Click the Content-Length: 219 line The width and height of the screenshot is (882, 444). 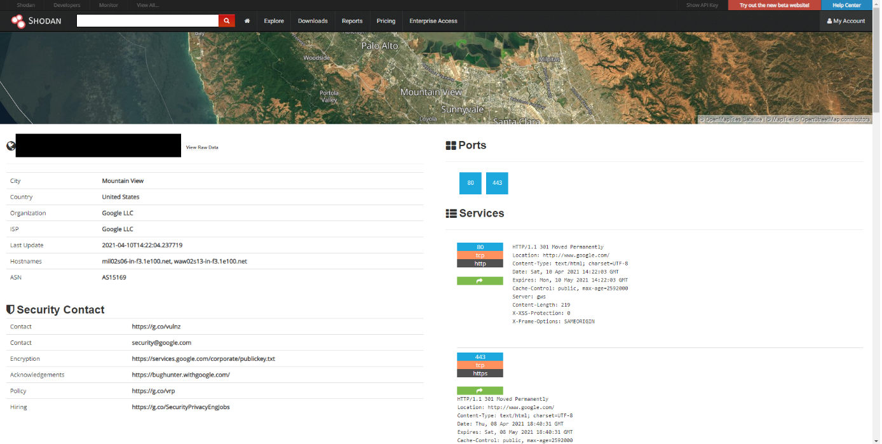(541, 305)
